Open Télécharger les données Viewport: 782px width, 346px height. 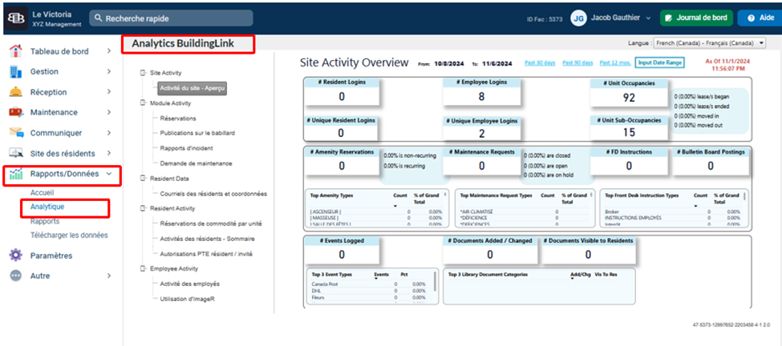[69, 235]
